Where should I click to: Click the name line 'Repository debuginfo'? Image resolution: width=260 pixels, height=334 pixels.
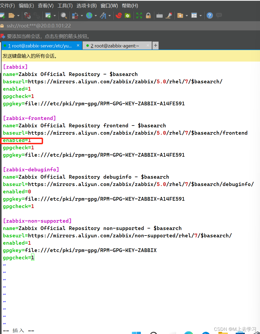pyautogui.click(x=86, y=177)
